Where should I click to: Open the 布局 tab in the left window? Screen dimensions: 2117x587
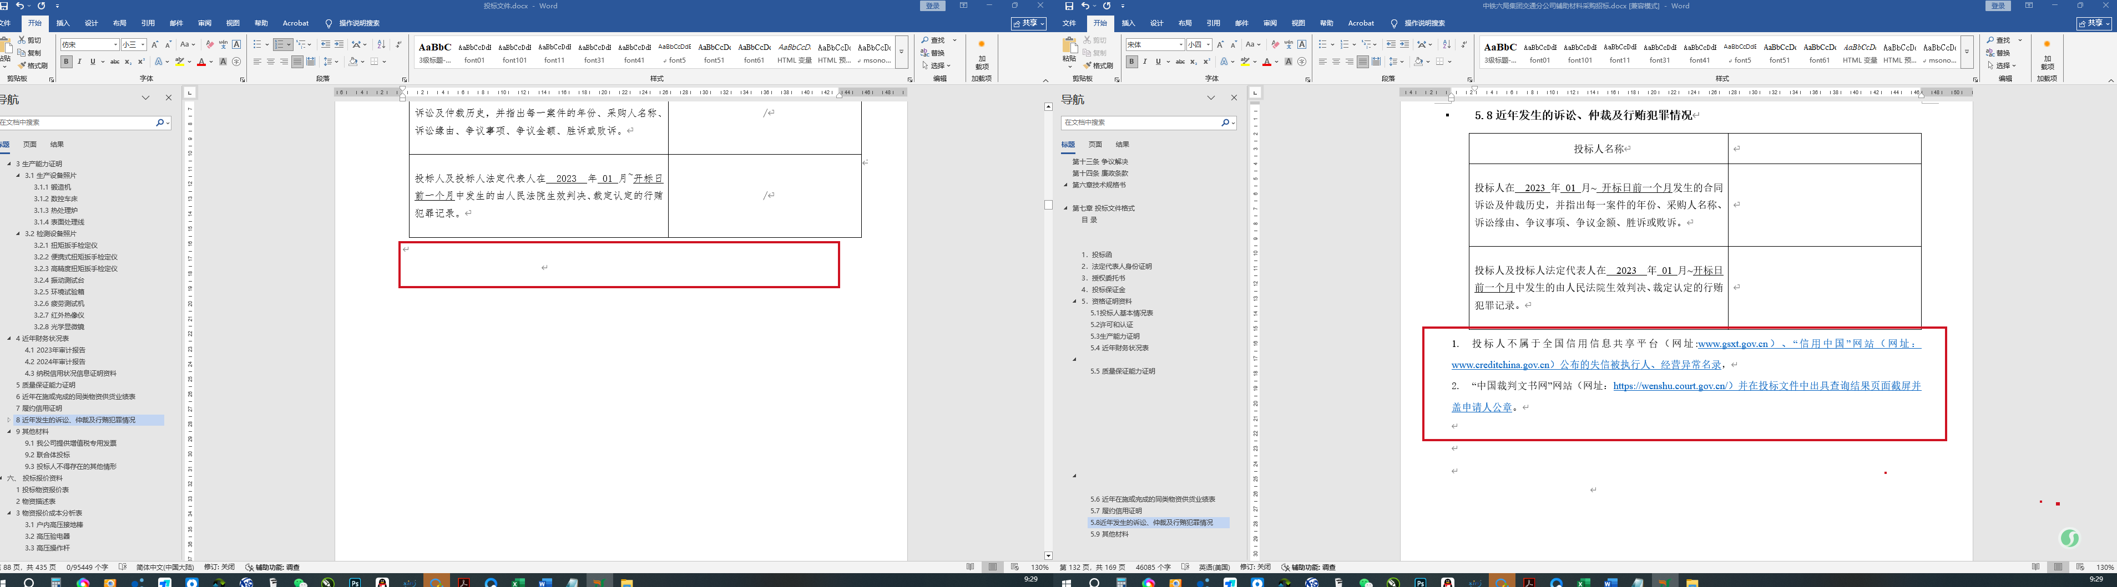pos(119,23)
